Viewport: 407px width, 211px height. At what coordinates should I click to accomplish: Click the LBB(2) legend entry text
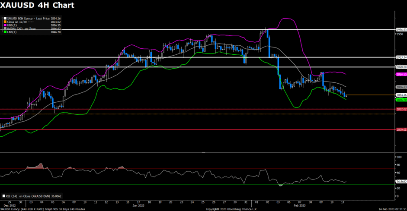(x=11, y=32)
